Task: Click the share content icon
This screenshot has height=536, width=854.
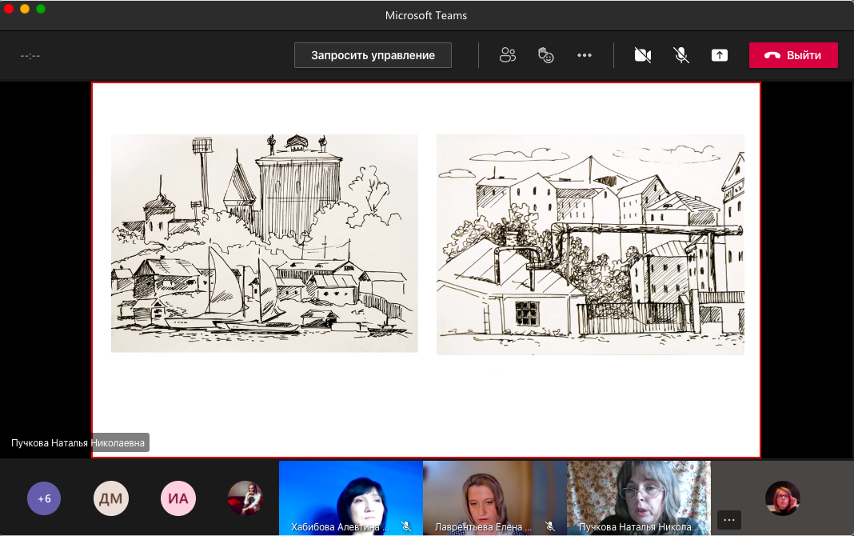Action: point(720,55)
